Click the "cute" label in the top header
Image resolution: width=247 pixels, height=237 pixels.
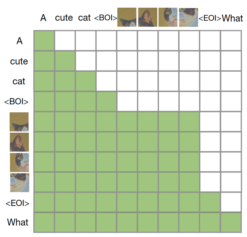pyautogui.click(x=64, y=18)
